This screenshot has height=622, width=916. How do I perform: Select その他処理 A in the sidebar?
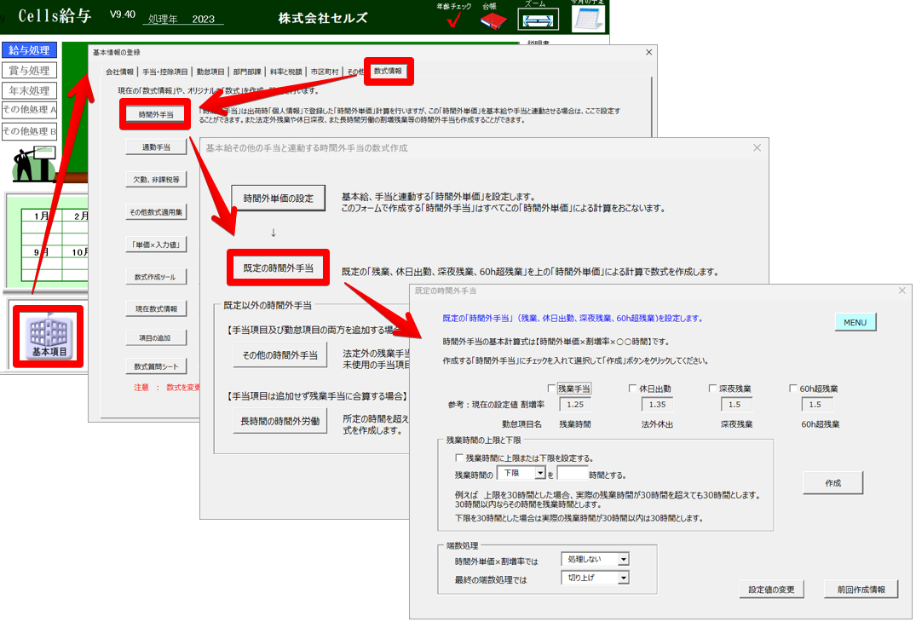coord(29,110)
